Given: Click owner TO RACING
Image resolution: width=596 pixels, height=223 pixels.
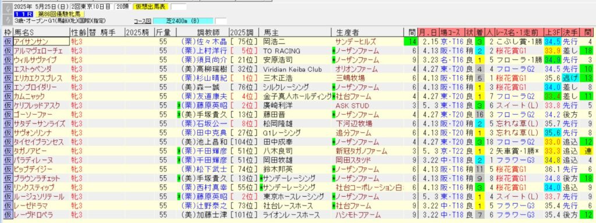Looking at the screenshot, I should click(x=282, y=51).
